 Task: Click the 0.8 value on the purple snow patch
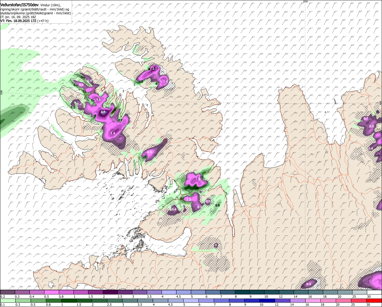pyautogui.click(x=150, y=152)
